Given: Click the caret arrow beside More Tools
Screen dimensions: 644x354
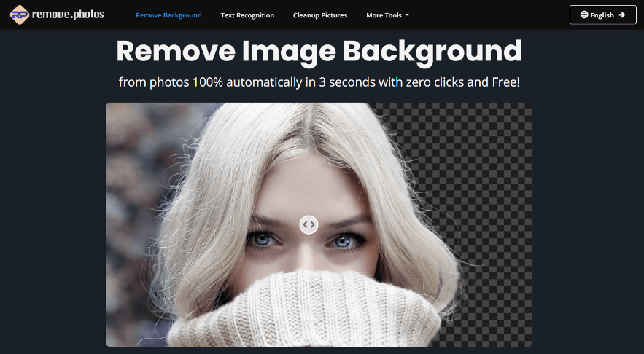Looking at the screenshot, I should click(x=406, y=15).
